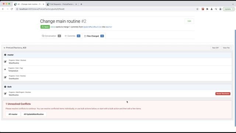Click the edit icon beside MixerRoutine

point(5,62)
